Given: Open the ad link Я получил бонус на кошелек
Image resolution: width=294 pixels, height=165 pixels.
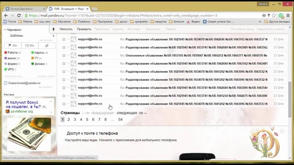Looking at the screenshot, I should click(23, 104).
